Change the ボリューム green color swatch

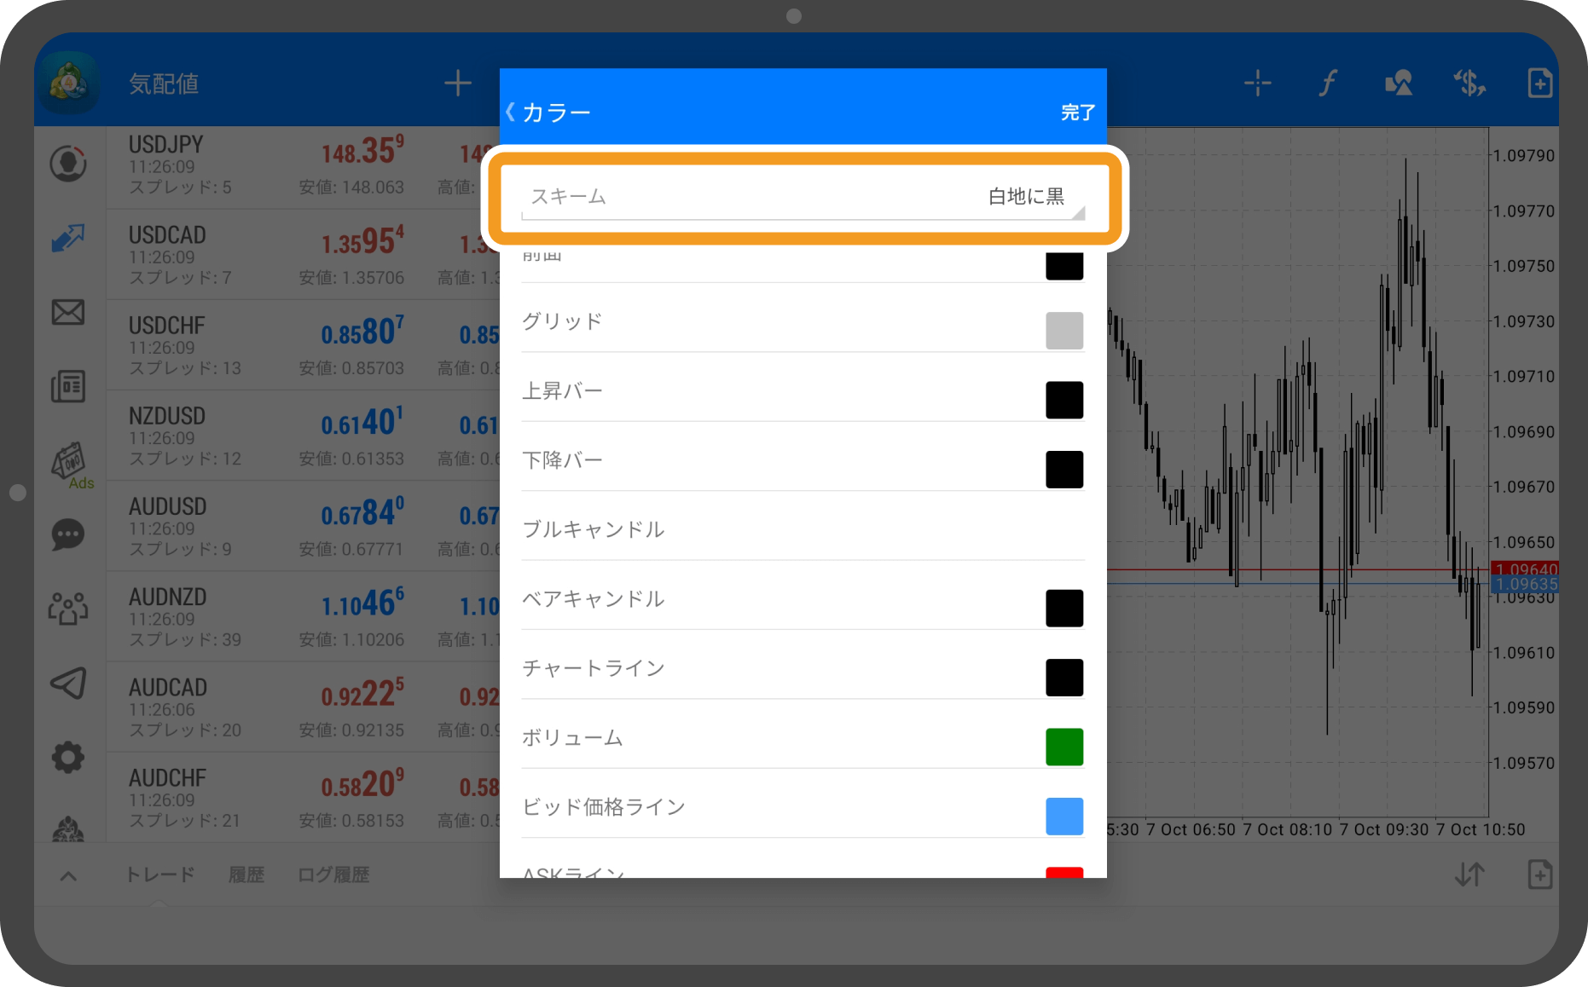[x=1064, y=747]
